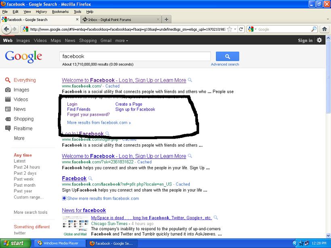The height and width of the screenshot is (248, 331).
Task: Expand More search tools in sidebar
Action: 31,212
